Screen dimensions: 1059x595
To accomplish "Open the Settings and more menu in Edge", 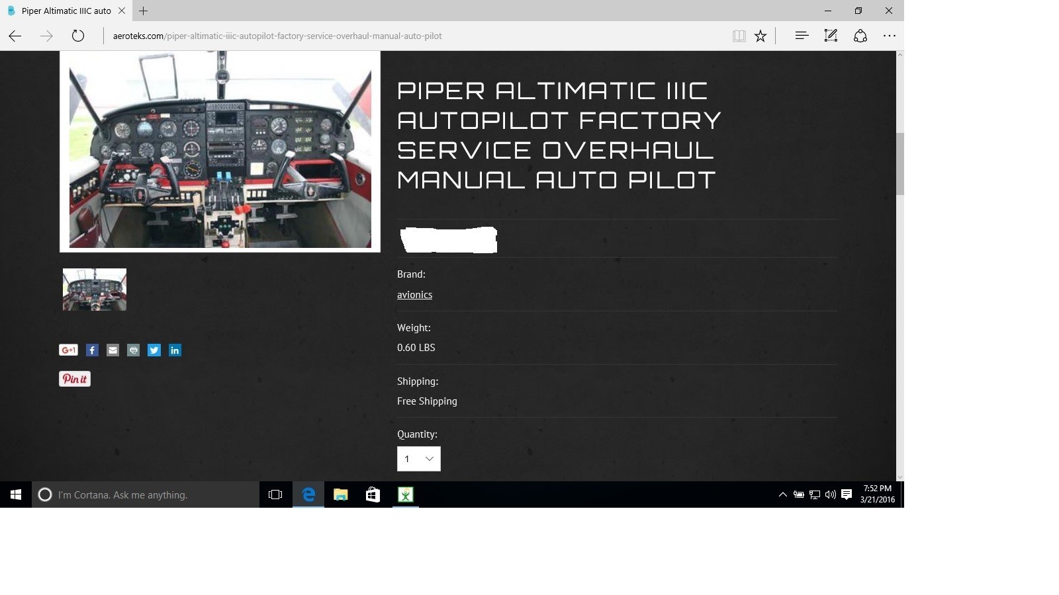I will point(890,36).
